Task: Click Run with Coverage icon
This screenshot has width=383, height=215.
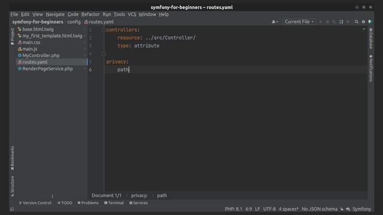Action: [x=334, y=21]
